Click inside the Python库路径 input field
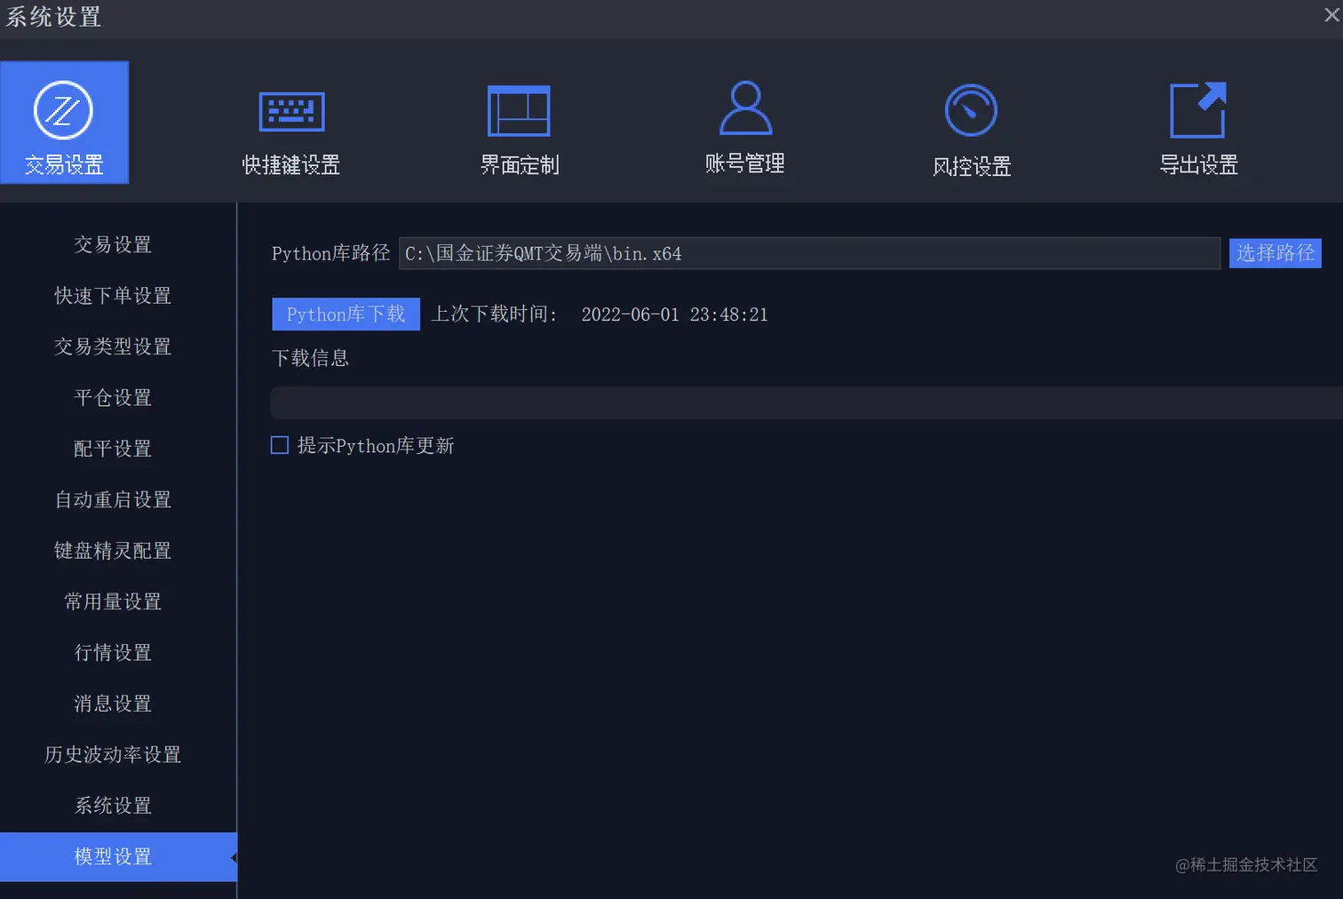Viewport: 1343px width, 899px height. 808,253
